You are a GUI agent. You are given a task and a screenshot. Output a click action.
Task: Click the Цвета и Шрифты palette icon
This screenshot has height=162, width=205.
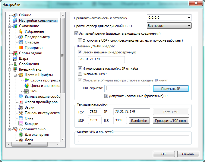click(x=21, y=75)
